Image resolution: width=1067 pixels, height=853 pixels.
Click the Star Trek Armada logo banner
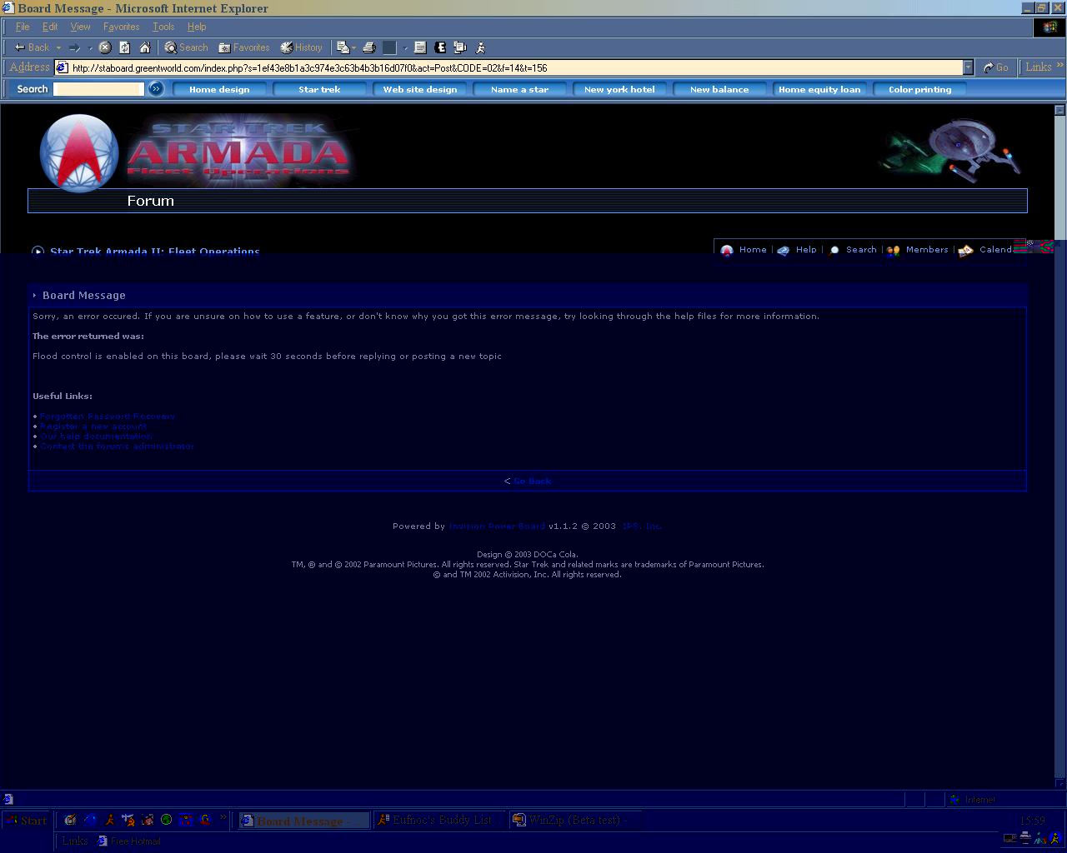pyautogui.click(x=197, y=152)
